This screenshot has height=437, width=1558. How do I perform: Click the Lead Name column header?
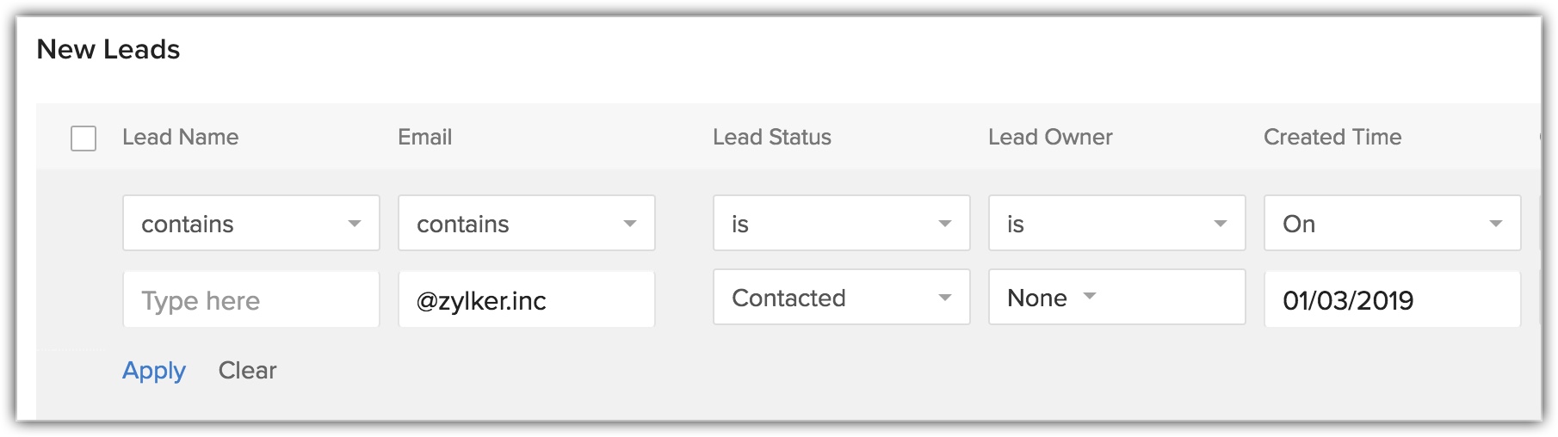point(180,137)
